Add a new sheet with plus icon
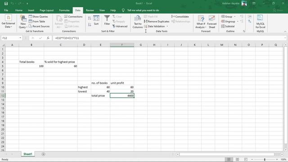288x162 pixels. coord(43,154)
